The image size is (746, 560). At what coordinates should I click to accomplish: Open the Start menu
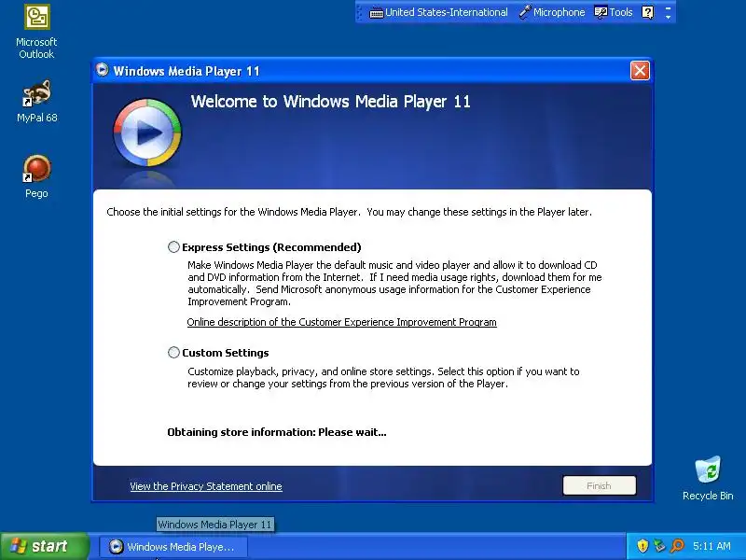(45, 546)
